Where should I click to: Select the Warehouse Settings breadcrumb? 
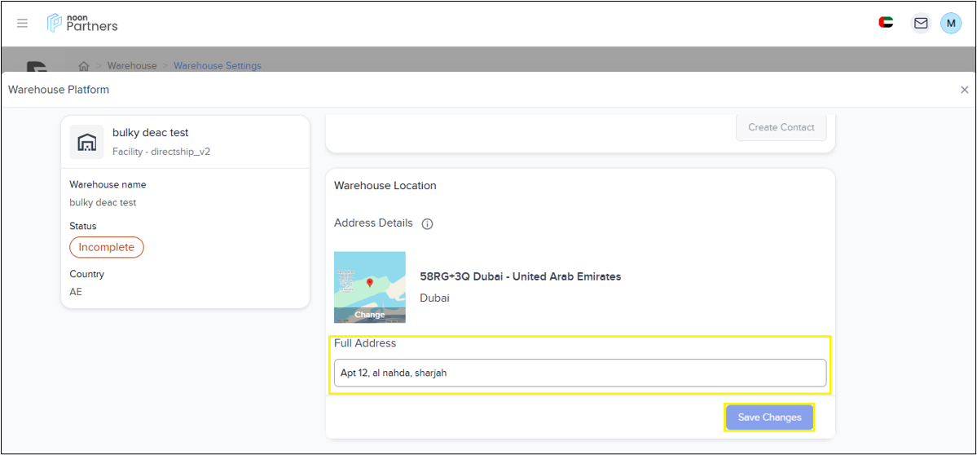tap(218, 65)
